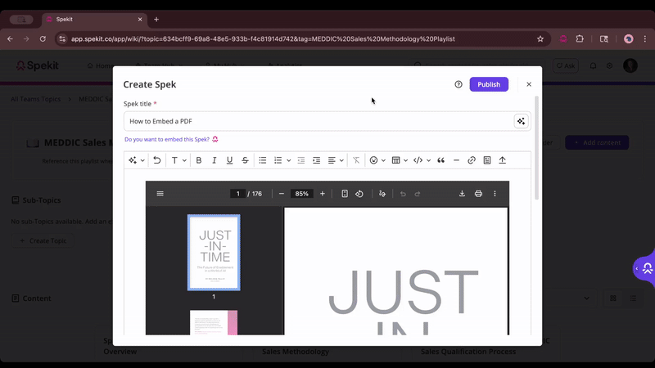Rotate the PDF page counterclockwise
Image resolution: width=655 pixels, height=368 pixels.
click(359, 194)
